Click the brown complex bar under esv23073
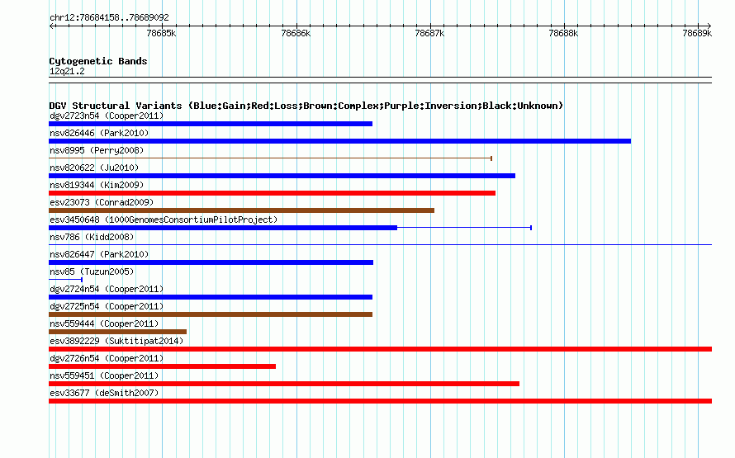Viewport: 735px width, 458px height. pos(241,210)
